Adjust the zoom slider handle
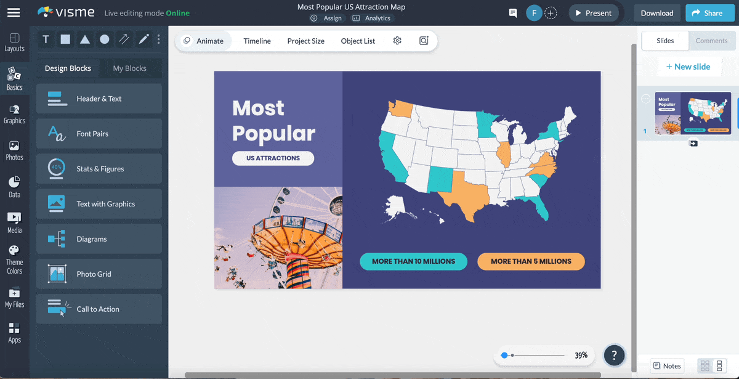Viewport: 739px width, 379px height. tap(504, 355)
